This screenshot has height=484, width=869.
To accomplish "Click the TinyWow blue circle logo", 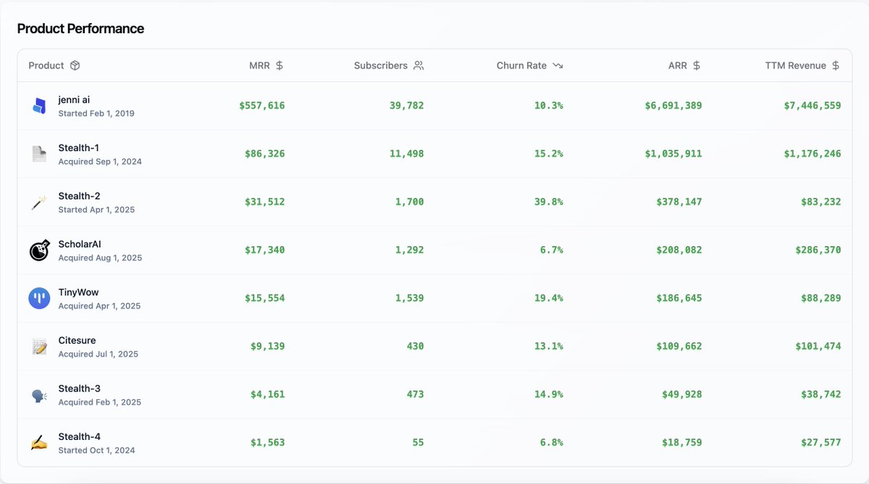I will [39, 298].
